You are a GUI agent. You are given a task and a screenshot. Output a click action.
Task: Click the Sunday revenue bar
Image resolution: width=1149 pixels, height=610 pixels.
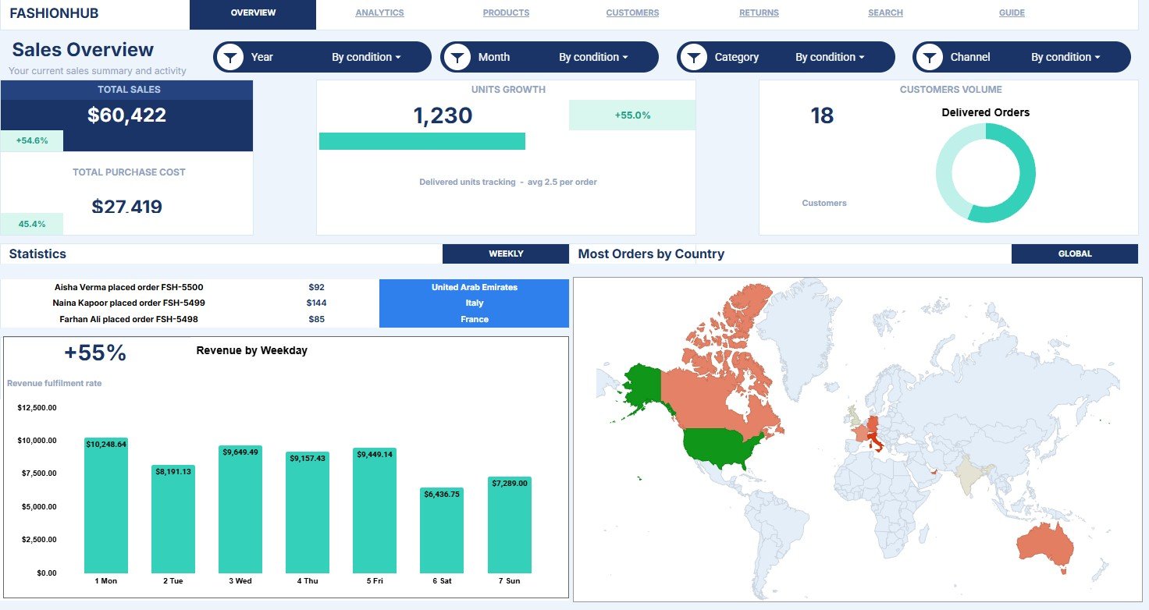(x=510, y=525)
